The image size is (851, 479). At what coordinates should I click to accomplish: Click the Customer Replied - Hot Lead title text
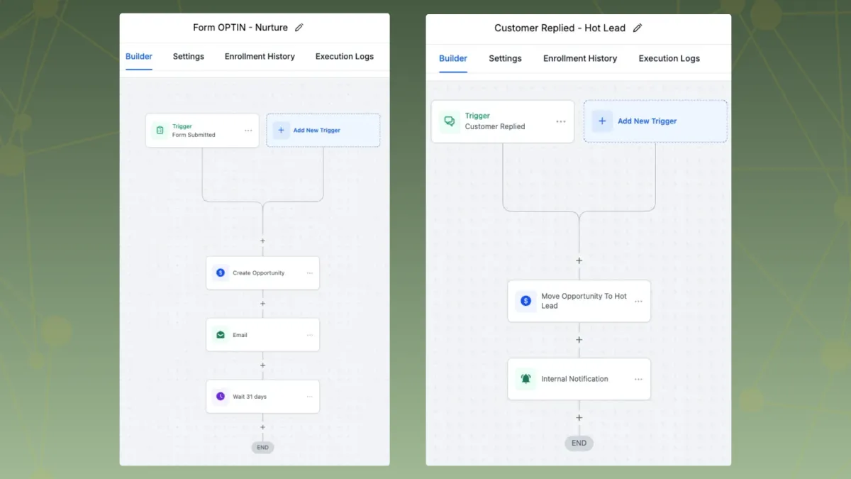tap(560, 28)
